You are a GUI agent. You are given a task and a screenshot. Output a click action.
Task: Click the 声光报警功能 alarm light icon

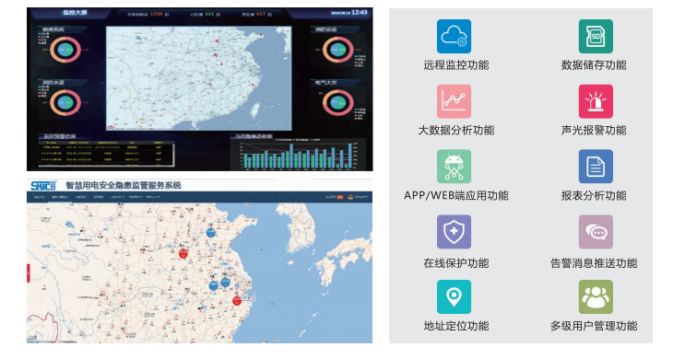pos(596,101)
